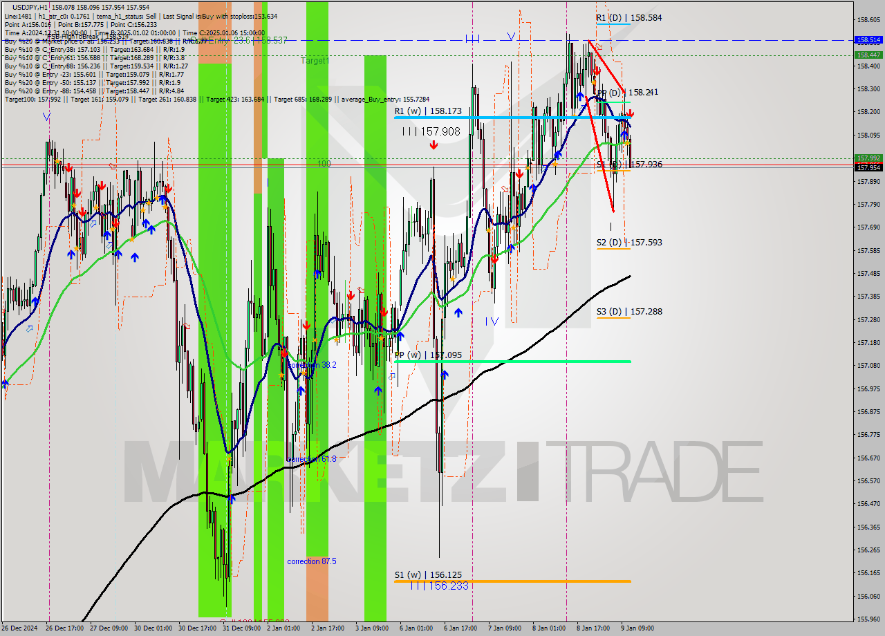Select the thick blue R1 weekly line
This screenshot has height=636, width=885.
click(512, 118)
